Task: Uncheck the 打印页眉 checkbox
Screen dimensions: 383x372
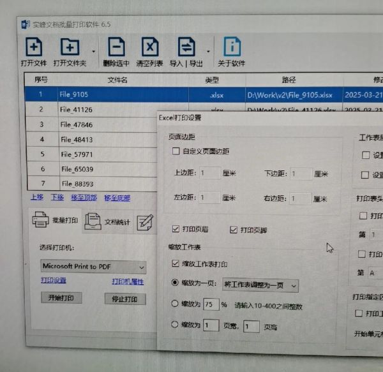Action: [176, 229]
